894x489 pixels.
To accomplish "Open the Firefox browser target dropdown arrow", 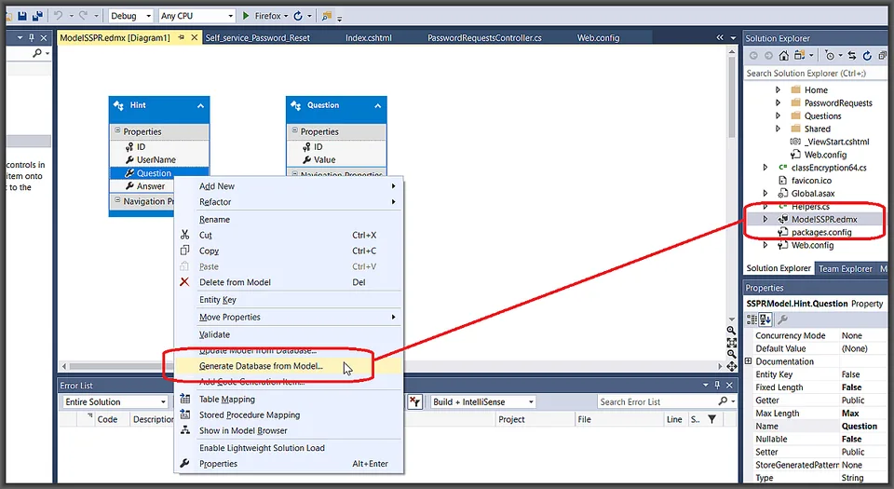I will pos(286,16).
